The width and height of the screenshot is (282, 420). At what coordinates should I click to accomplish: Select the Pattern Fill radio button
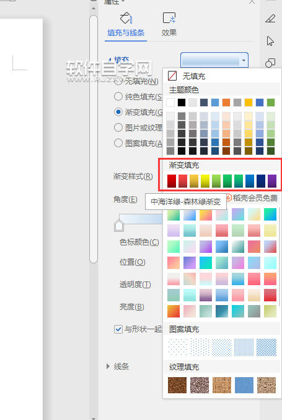[118, 143]
